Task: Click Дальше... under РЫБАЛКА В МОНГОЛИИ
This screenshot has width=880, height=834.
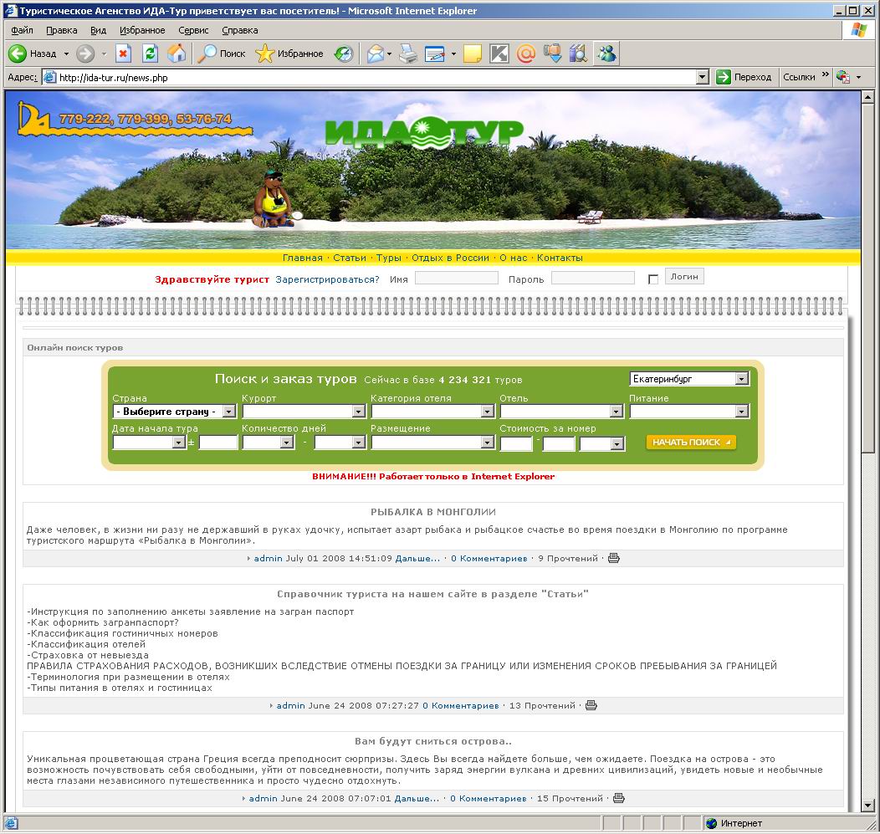Action: point(417,558)
